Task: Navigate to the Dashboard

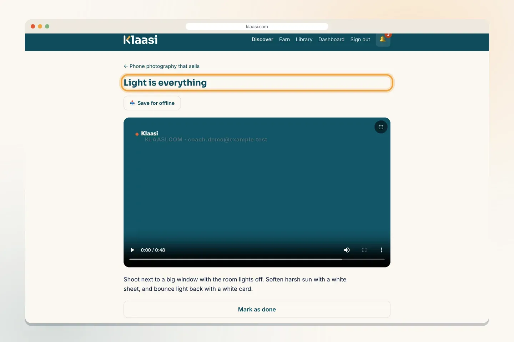Action: (x=331, y=40)
